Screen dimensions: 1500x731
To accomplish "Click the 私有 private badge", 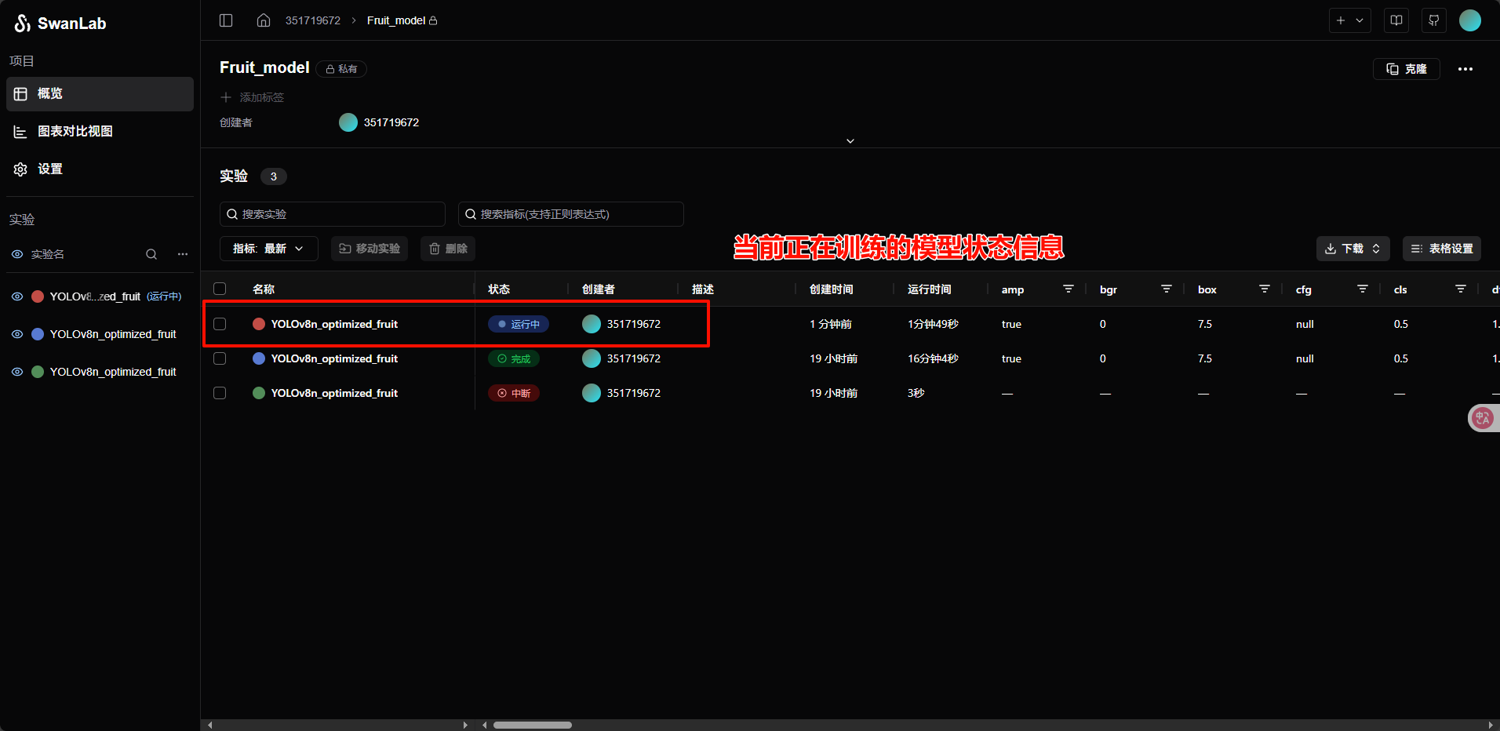I will (x=342, y=69).
